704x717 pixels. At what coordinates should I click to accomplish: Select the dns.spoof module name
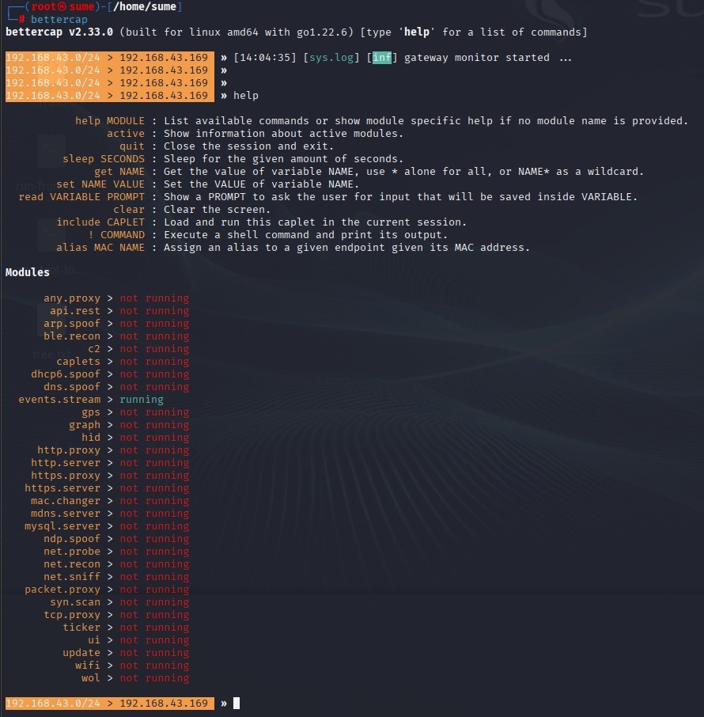tap(72, 387)
